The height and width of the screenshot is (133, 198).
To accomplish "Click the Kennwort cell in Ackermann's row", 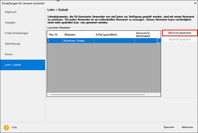I will tap(146, 41).
